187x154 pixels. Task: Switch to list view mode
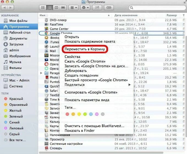(50, 8)
